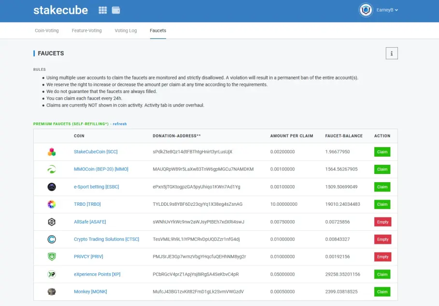
Task: Open the Monkey [MONK] link
Action: [x=90, y=292]
